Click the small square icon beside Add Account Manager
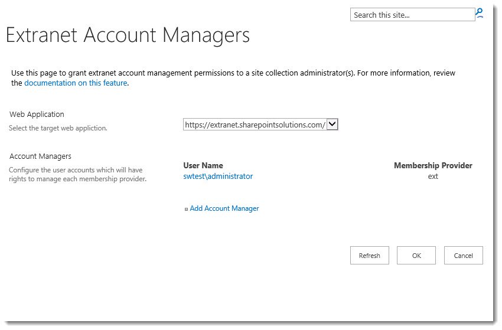The width and height of the screenshot is (502, 330). click(x=186, y=210)
